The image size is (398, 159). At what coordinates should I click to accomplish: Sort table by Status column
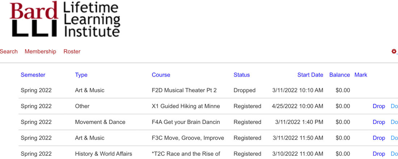(x=242, y=75)
